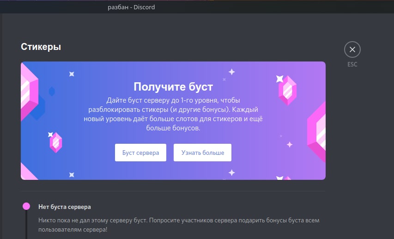Close the Stickers settings with X icon
The height and width of the screenshot is (239, 394).
tap(352, 49)
